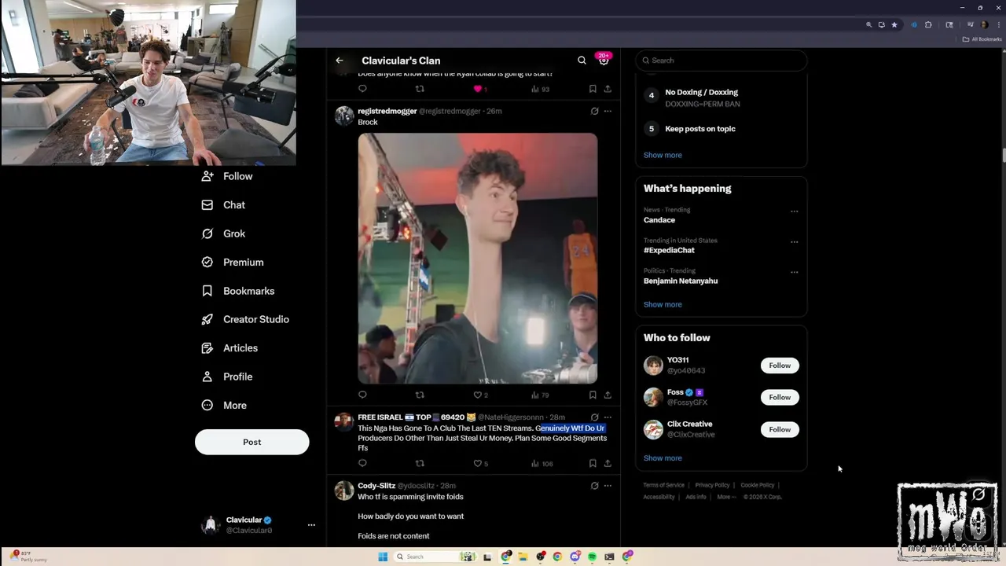This screenshot has height=566, width=1006.
Task: Show more under What's happening
Action: tap(663, 304)
